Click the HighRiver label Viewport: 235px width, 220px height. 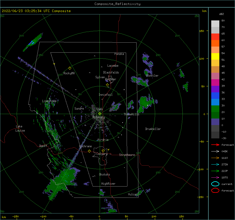pyautogui.click(x=108, y=184)
